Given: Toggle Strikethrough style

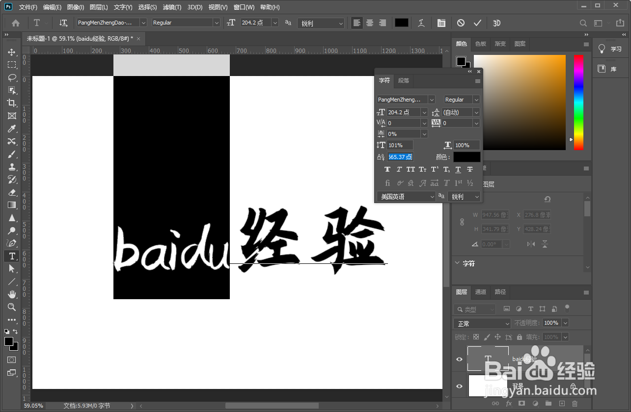Looking at the screenshot, I should click(x=470, y=169).
